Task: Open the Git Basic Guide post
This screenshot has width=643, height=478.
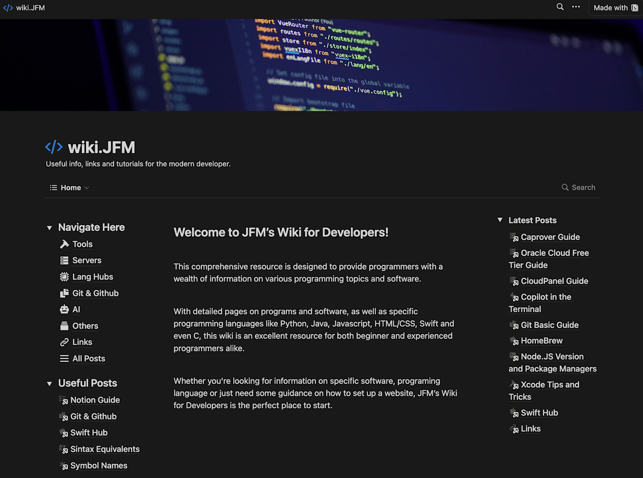Action: pyautogui.click(x=550, y=325)
